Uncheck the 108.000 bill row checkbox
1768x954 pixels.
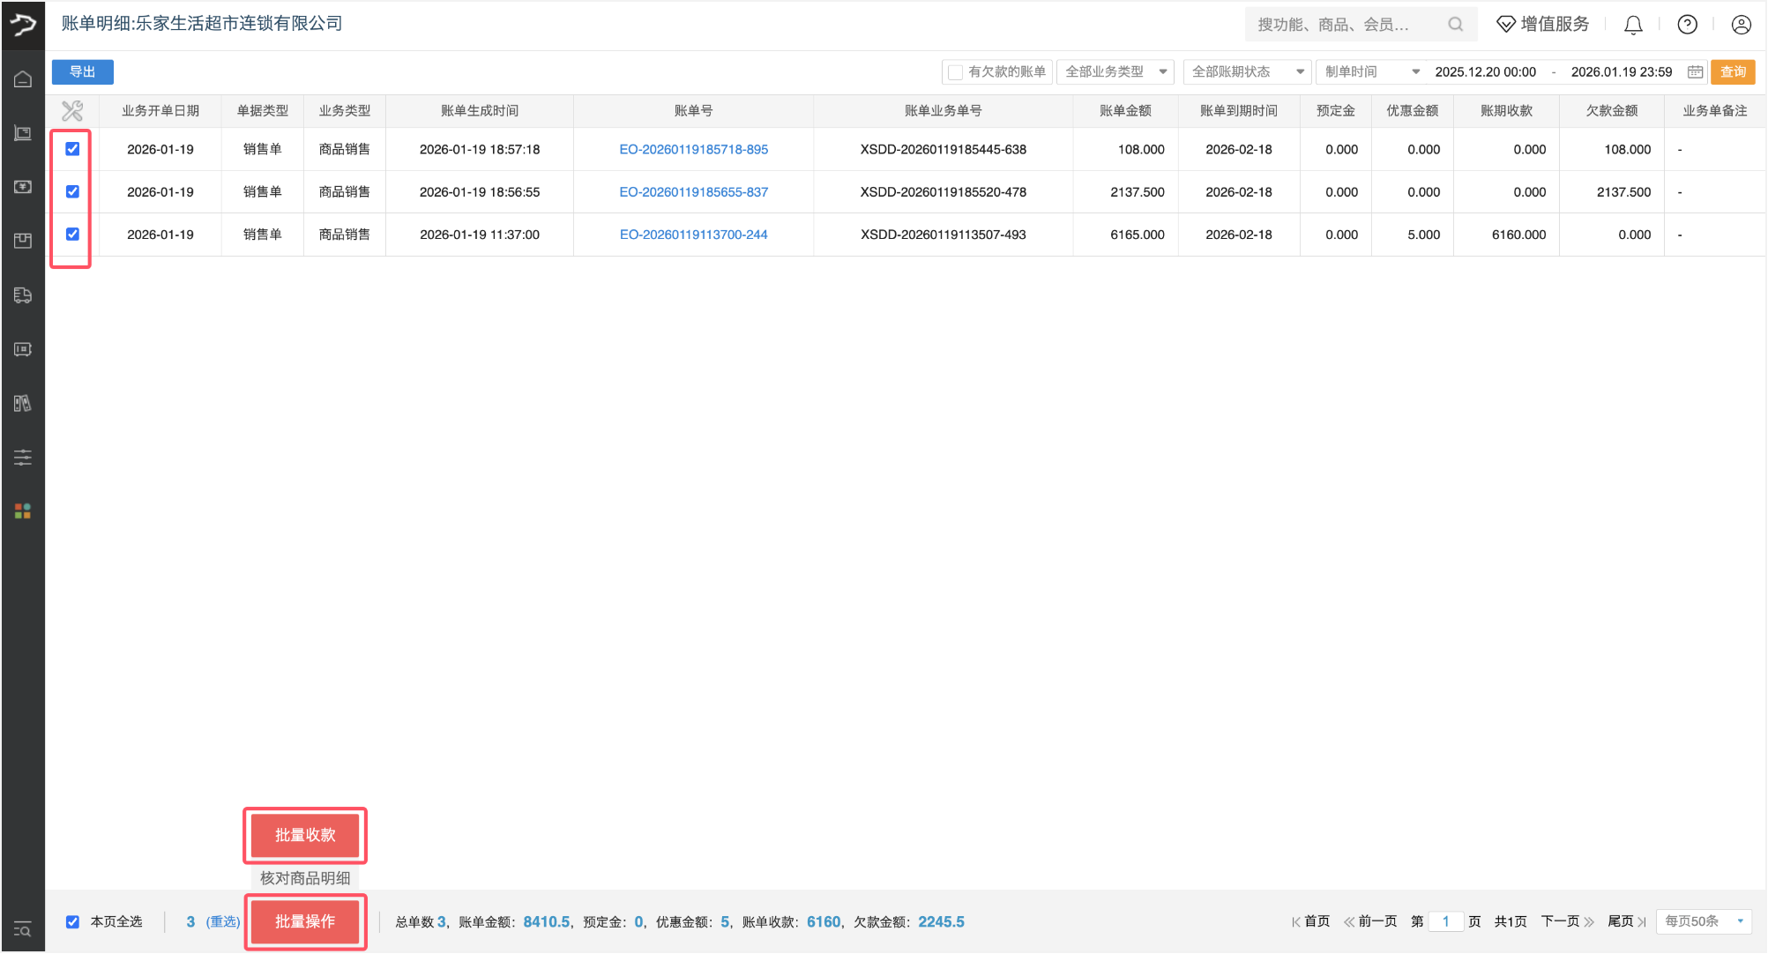[72, 149]
